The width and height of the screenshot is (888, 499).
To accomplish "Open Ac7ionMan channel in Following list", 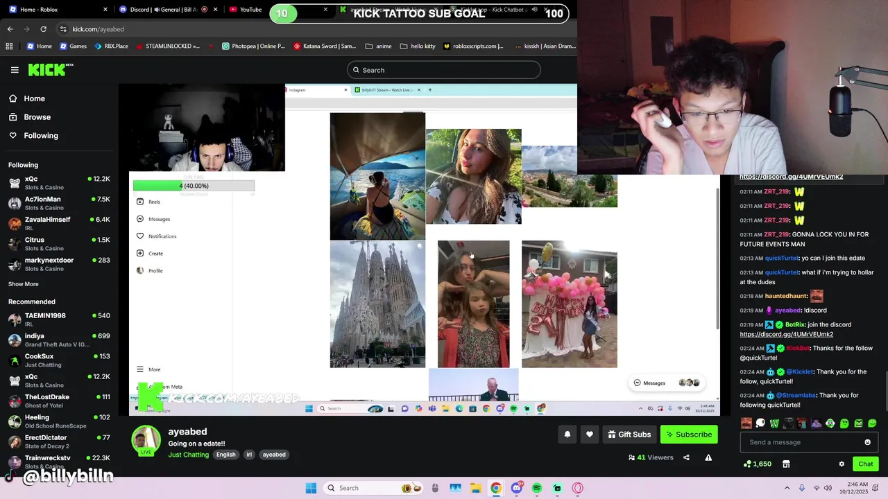I will click(x=59, y=203).
